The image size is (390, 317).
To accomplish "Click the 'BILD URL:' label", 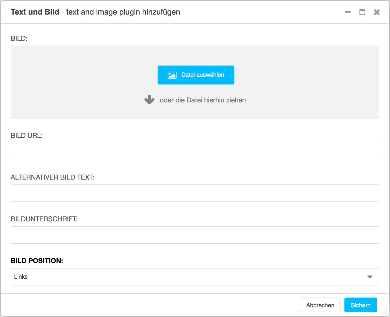I will [27, 136].
